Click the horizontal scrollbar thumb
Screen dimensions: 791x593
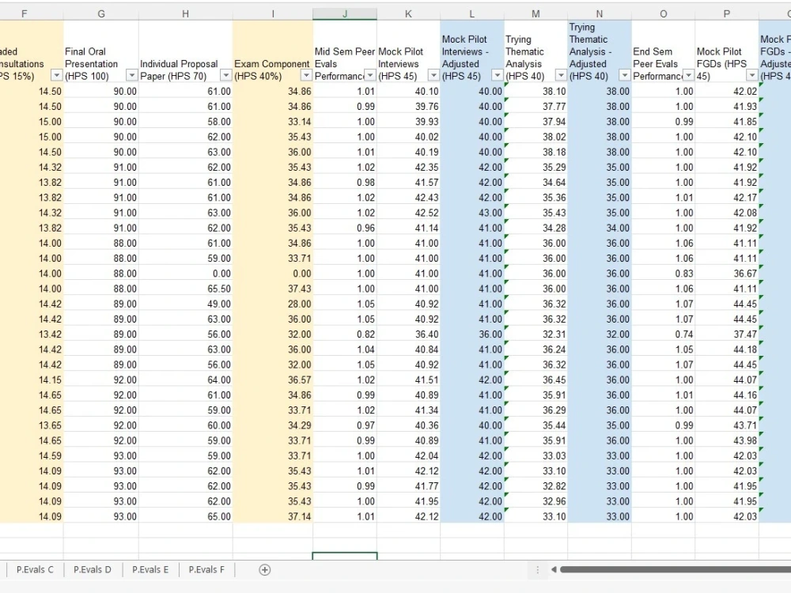point(675,570)
